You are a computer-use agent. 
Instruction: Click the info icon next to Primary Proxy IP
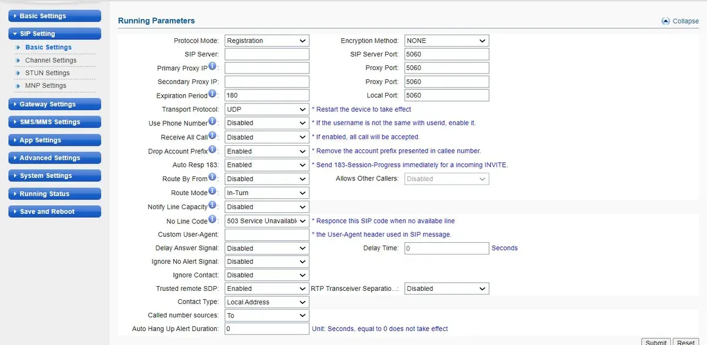(x=213, y=67)
